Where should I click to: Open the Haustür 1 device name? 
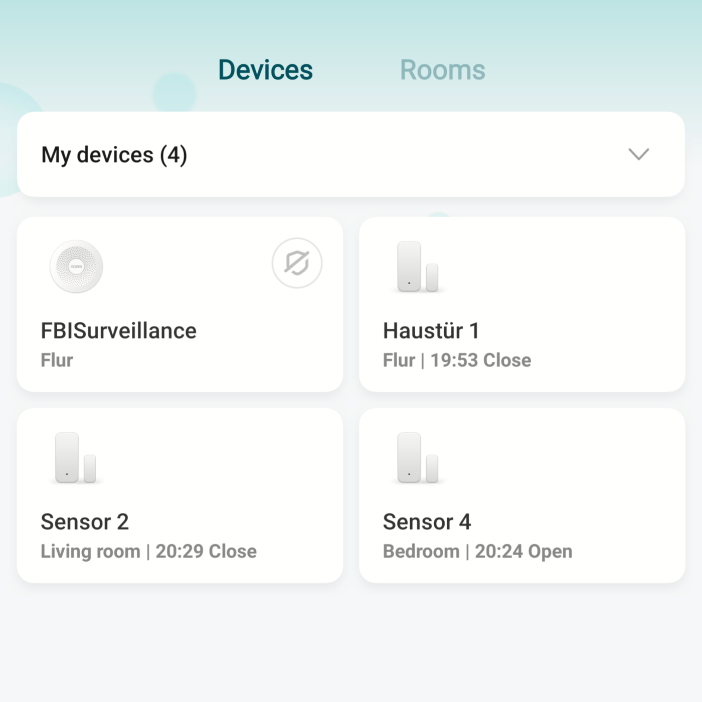pyautogui.click(x=431, y=331)
